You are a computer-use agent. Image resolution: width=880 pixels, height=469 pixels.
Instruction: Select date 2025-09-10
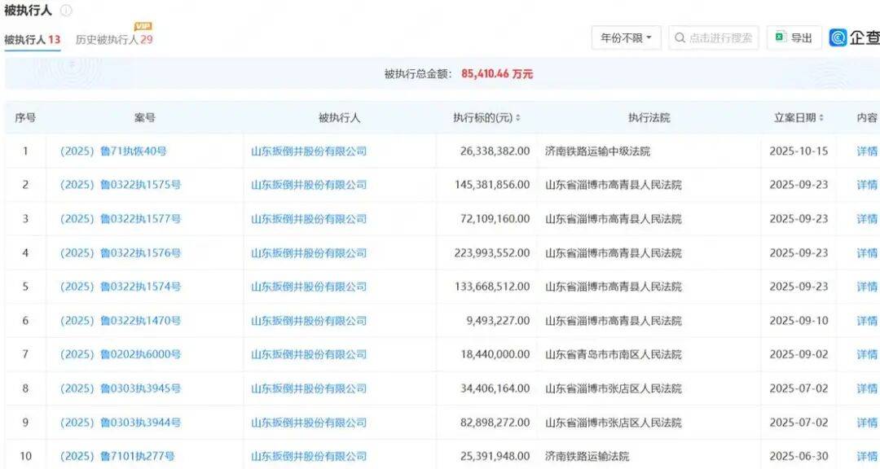pos(799,321)
